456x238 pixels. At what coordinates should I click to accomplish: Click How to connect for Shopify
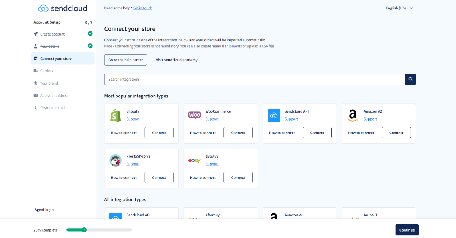click(x=124, y=133)
